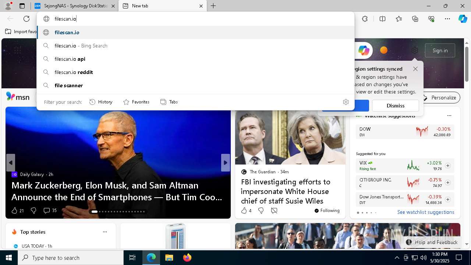471x265 pixels.
Task: Click the Import favorites bookmark
Action: [x=21, y=32]
